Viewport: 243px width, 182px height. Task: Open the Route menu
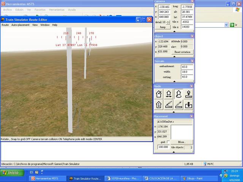pos(5,25)
